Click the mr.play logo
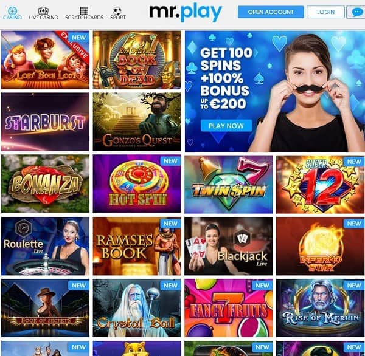Viewport: 365px width, 356px height. tap(186, 13)
